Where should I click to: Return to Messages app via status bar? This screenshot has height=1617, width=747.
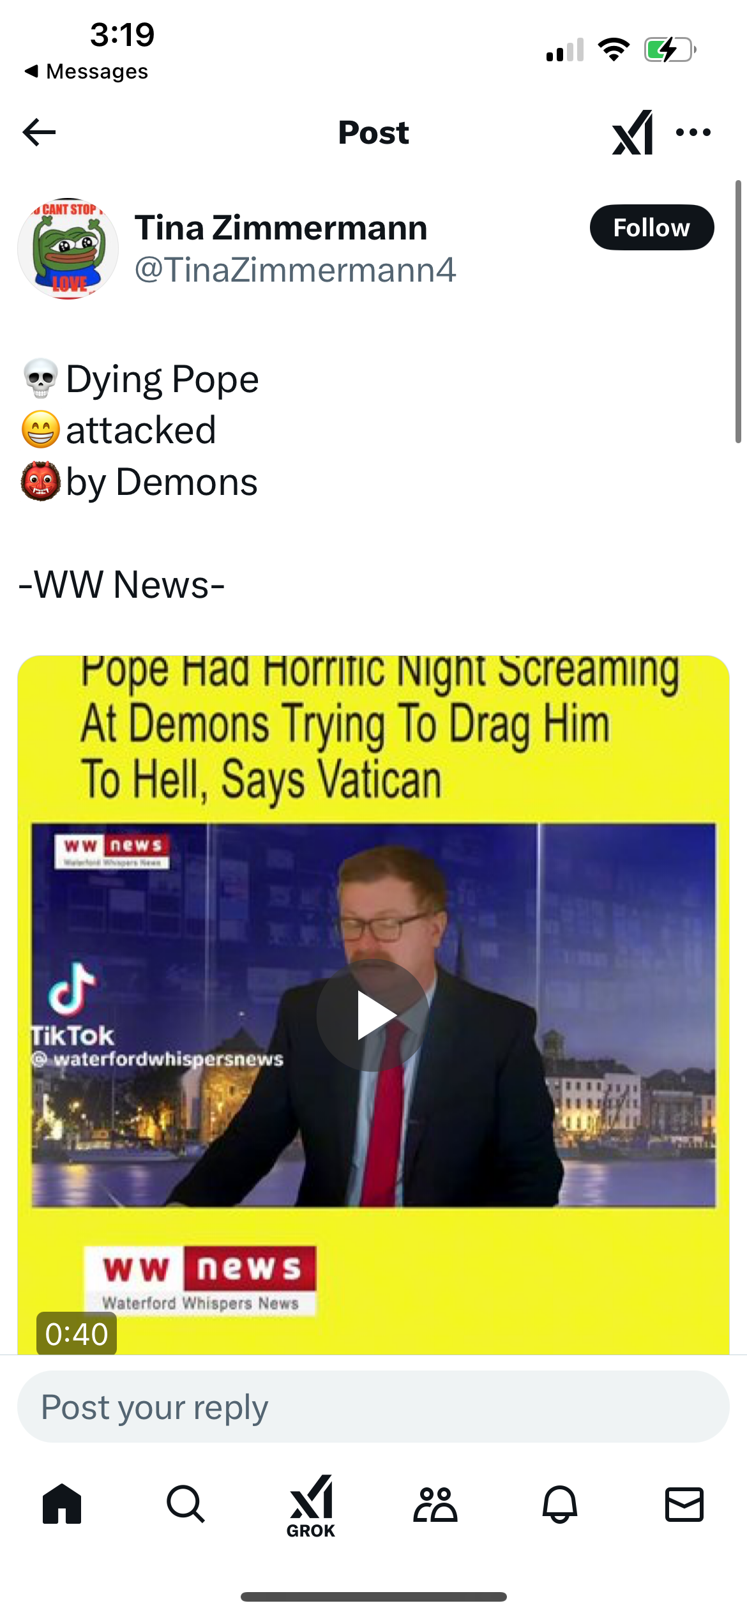86,72
